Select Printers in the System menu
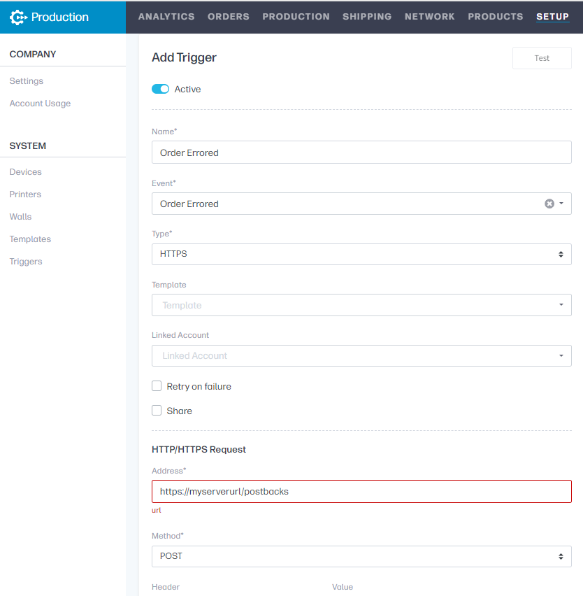Viewport: 583px width, 596px height. coord(25,194)
